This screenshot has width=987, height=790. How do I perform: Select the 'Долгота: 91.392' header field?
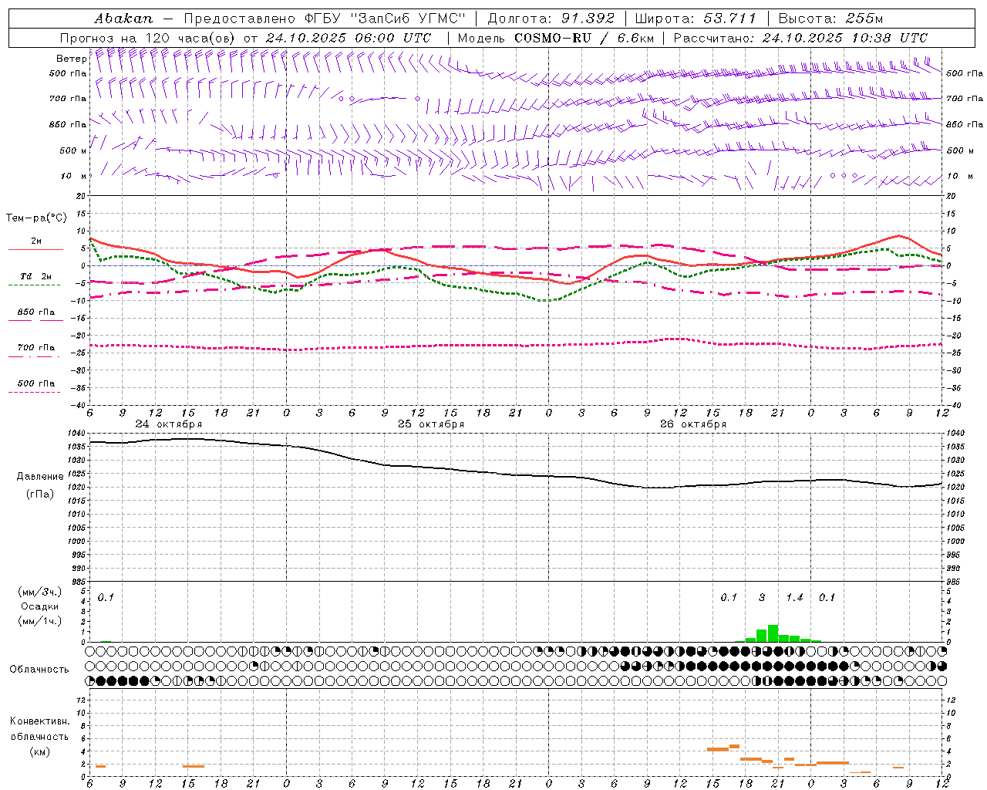click(551, 19)
